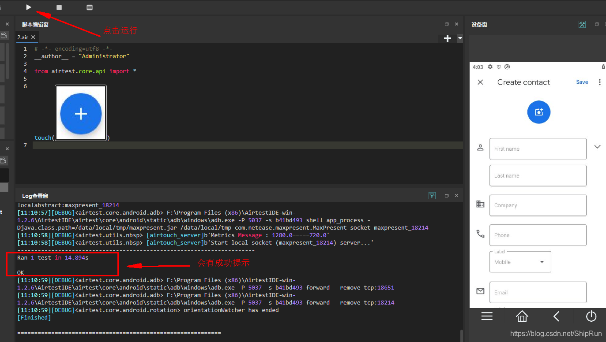Expand more name fields chevron
This screenshot has width=606, height=342.
tap(597, 147)
